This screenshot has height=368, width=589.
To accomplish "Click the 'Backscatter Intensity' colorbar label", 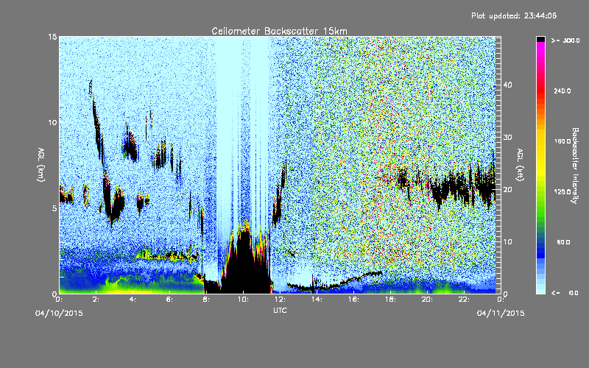I will click(574, 166).
